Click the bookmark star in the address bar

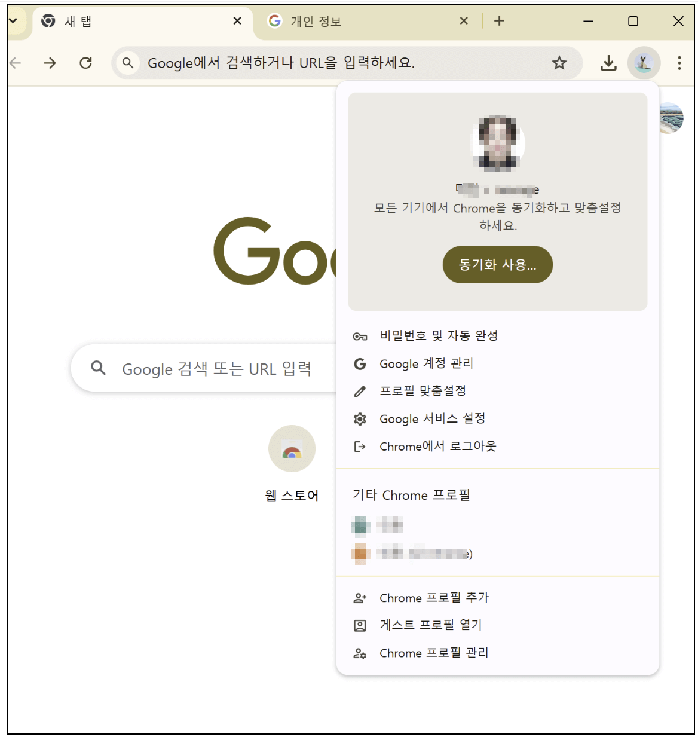click(559, 63)
